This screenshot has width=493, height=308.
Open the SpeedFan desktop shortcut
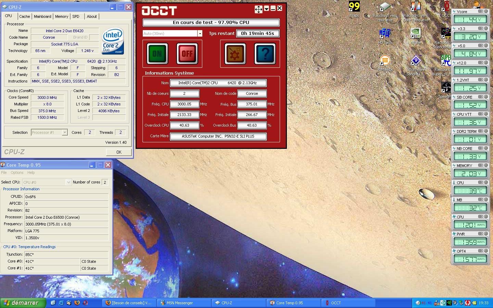(446, 90)
